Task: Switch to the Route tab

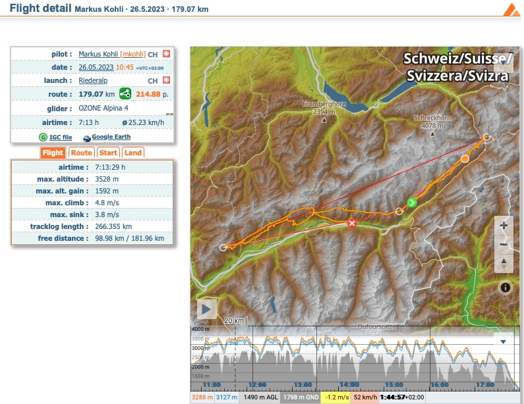Action: [x=81, y=153]
